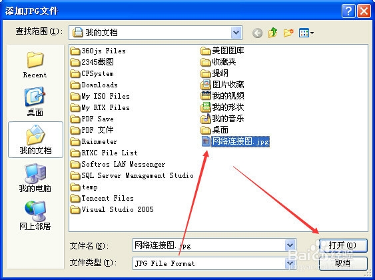Create a new folder via toolbar icon
The width and height of the screenshot is (375, 280).
288,33
